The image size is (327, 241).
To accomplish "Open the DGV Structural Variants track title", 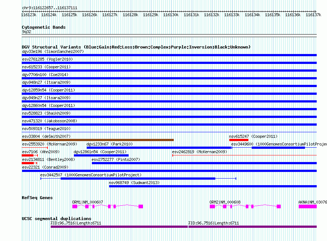I will (x=136, y=47).
